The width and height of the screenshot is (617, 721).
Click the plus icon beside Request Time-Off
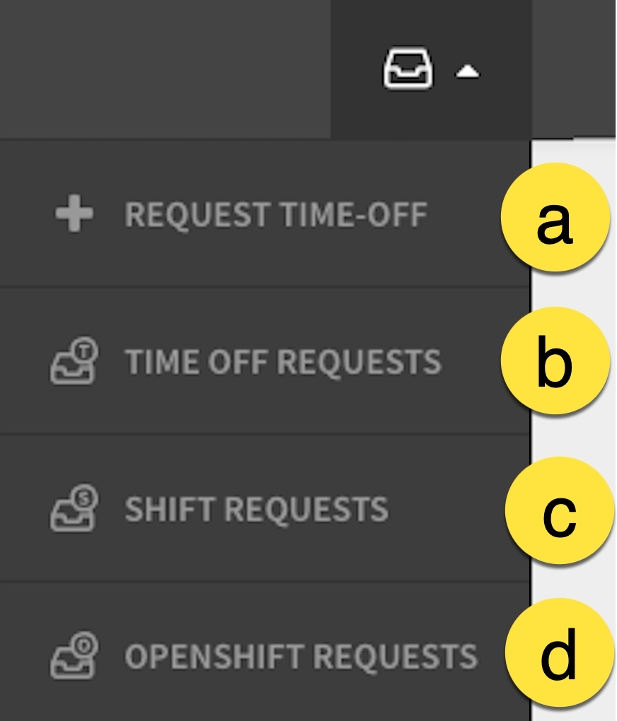tap(74, 213)
